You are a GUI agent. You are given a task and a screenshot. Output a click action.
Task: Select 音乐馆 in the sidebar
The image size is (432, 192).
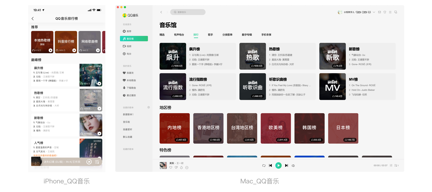tap(134, 39)
